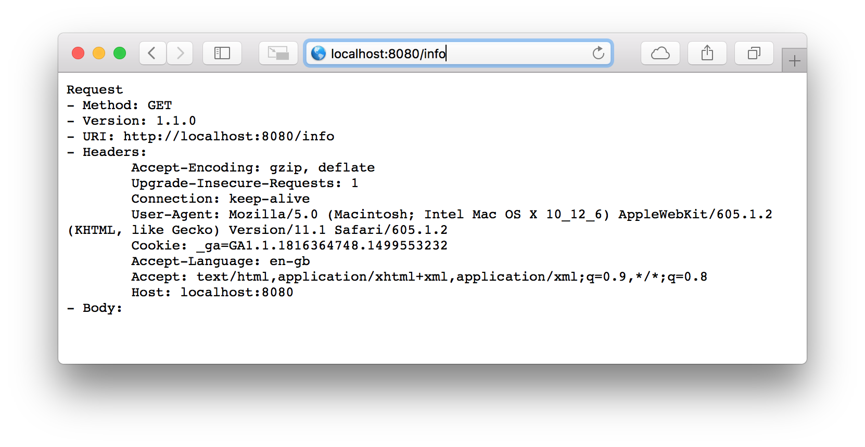Close the window with red button
Image resolution: width=865 pixels, height=447 pixels.
(78, 53)
